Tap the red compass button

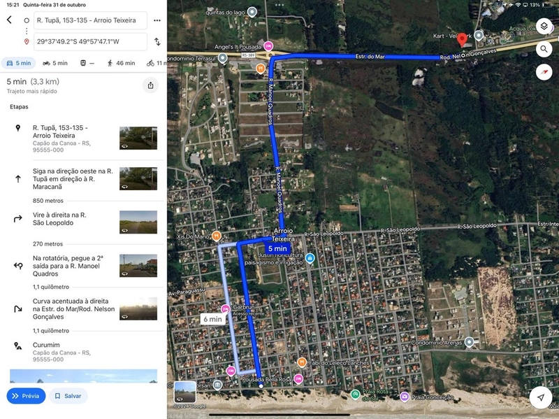(544, 72)
